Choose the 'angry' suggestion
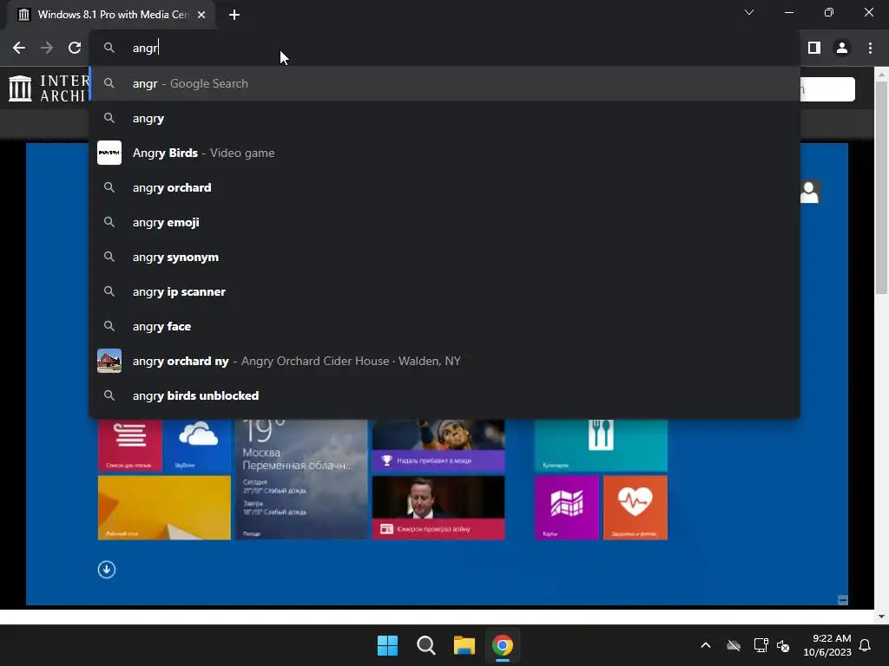The height and width of the screenshot is (666, 889). 444,118
